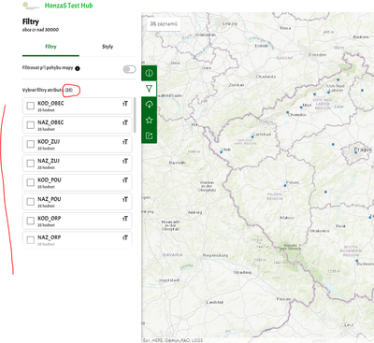Check the NAZ_ORP attribute checkbox
Image resolution: width=374 pixels, height=343 pixels.
31,240
